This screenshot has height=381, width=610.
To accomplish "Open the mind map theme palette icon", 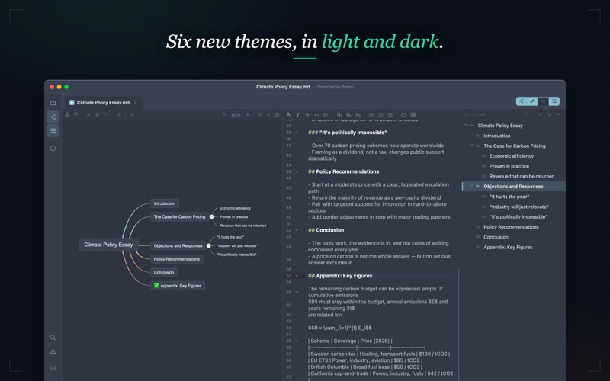I will (x=75, y=115).
